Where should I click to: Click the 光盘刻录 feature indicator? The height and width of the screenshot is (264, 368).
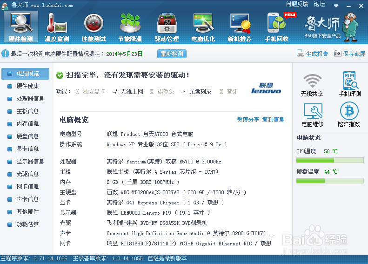[197, 92]
